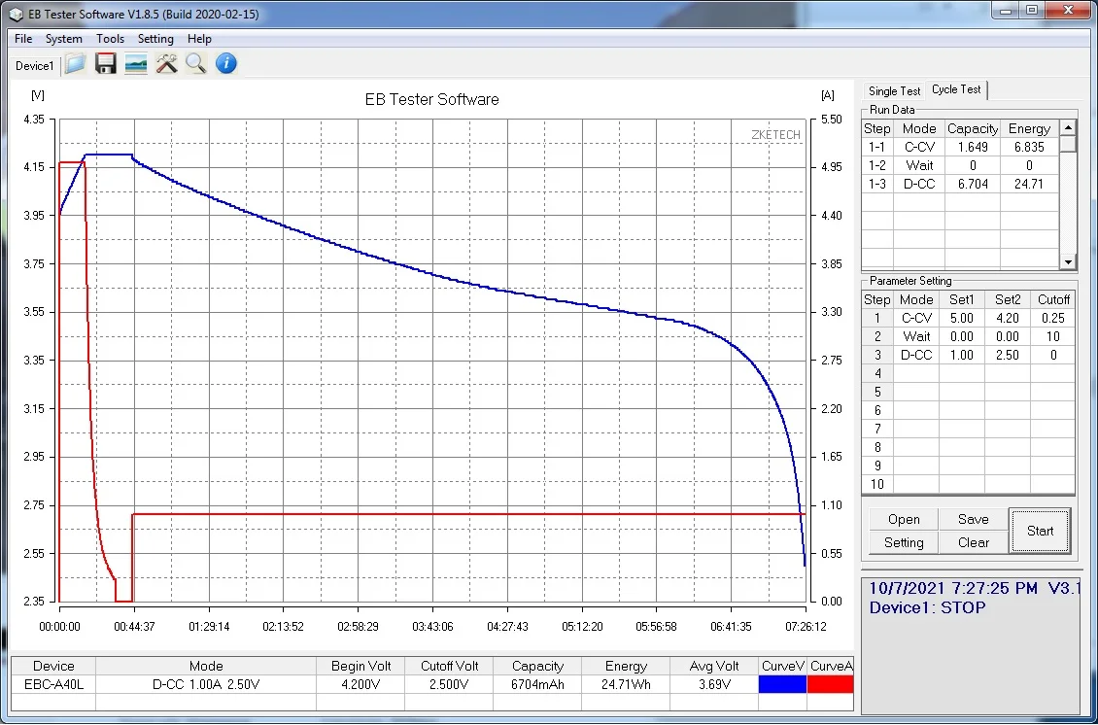Click the Setting button
The image size is (1098, 725).
click(x=904, y=543)
